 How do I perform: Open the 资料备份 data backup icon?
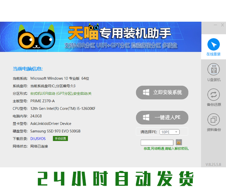214,120
